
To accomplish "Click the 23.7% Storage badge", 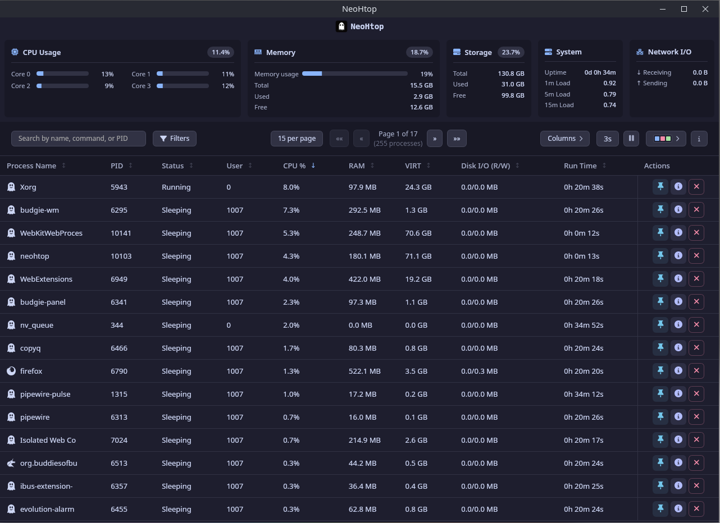I will pos(511,52).
